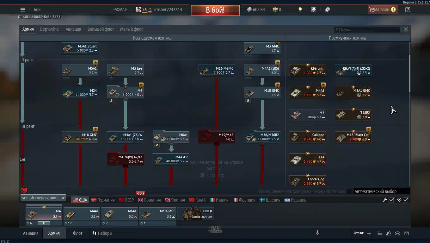
Task: Expand the M19/M42 vehicle group
Action: 217,137
